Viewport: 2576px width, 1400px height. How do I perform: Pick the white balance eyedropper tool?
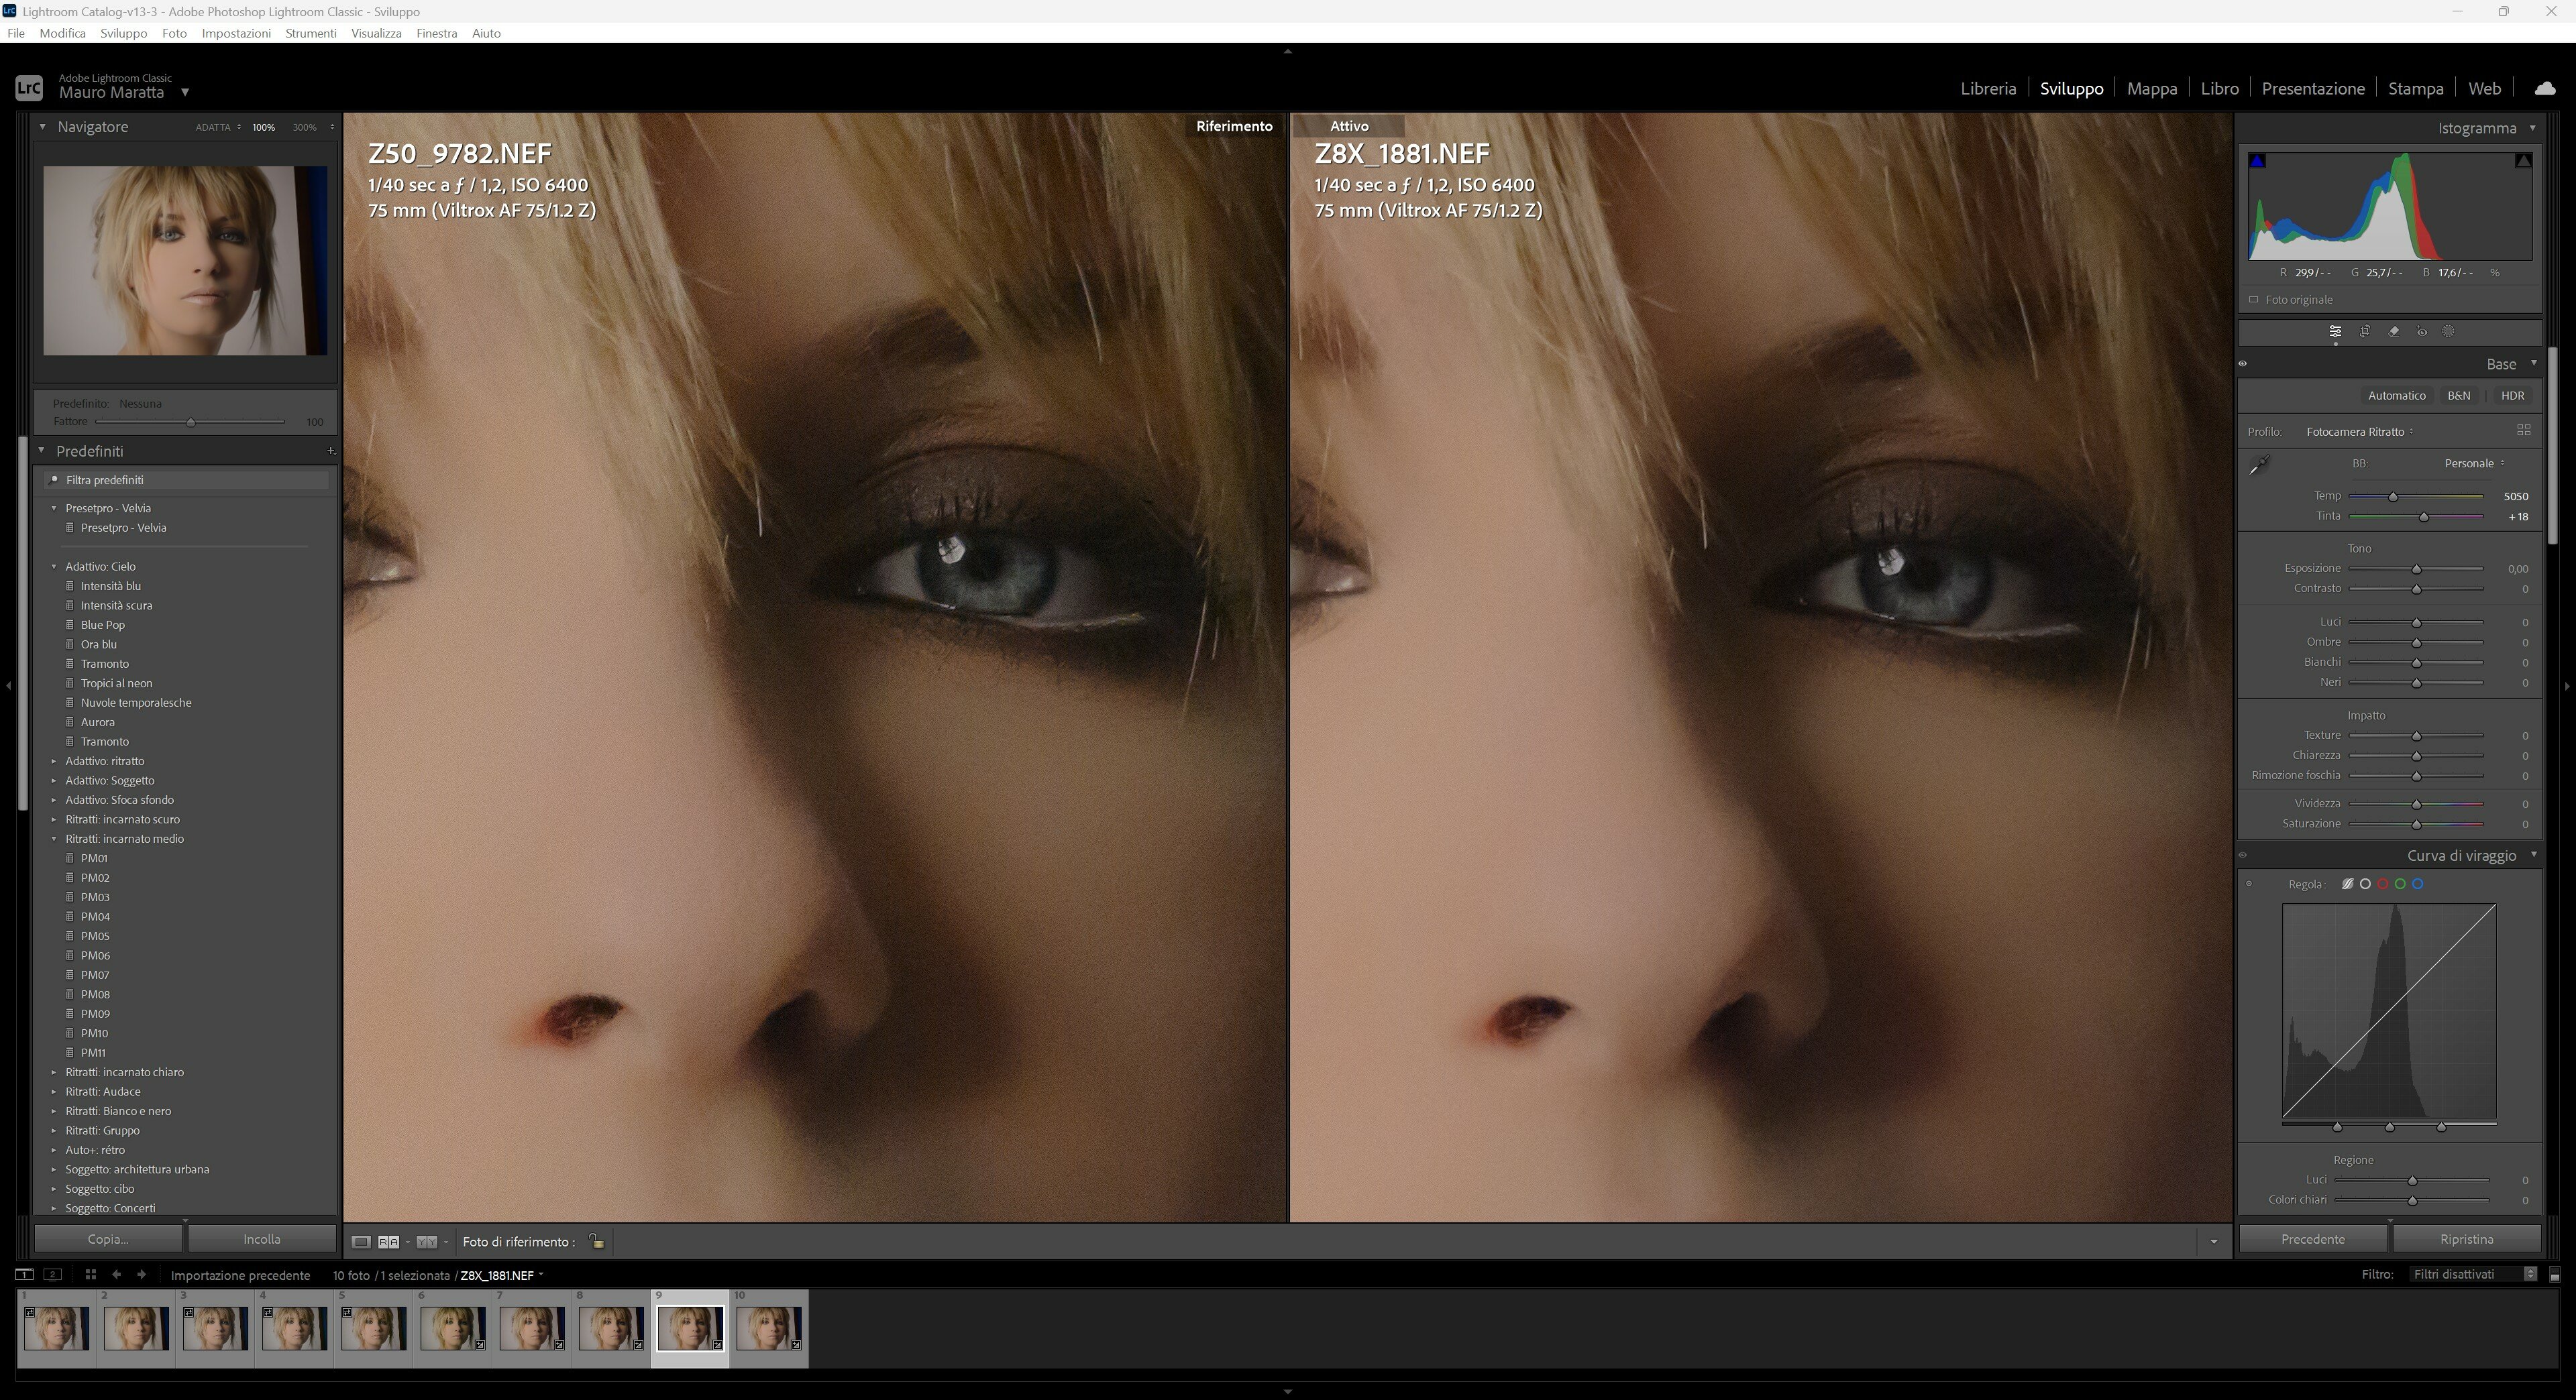coord(2260,465)
